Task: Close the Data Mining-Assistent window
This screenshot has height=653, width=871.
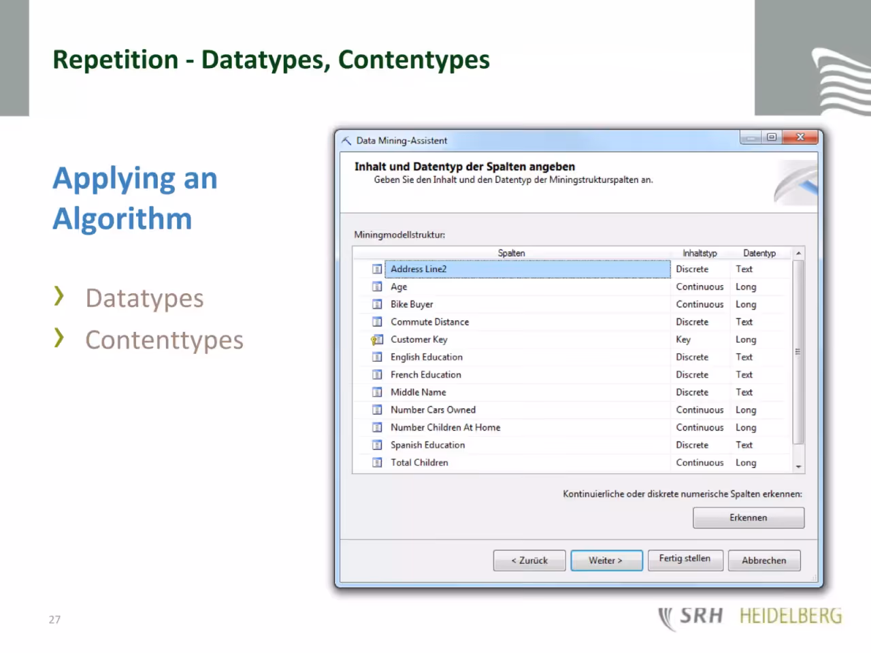Action: (x=800, y=137)
